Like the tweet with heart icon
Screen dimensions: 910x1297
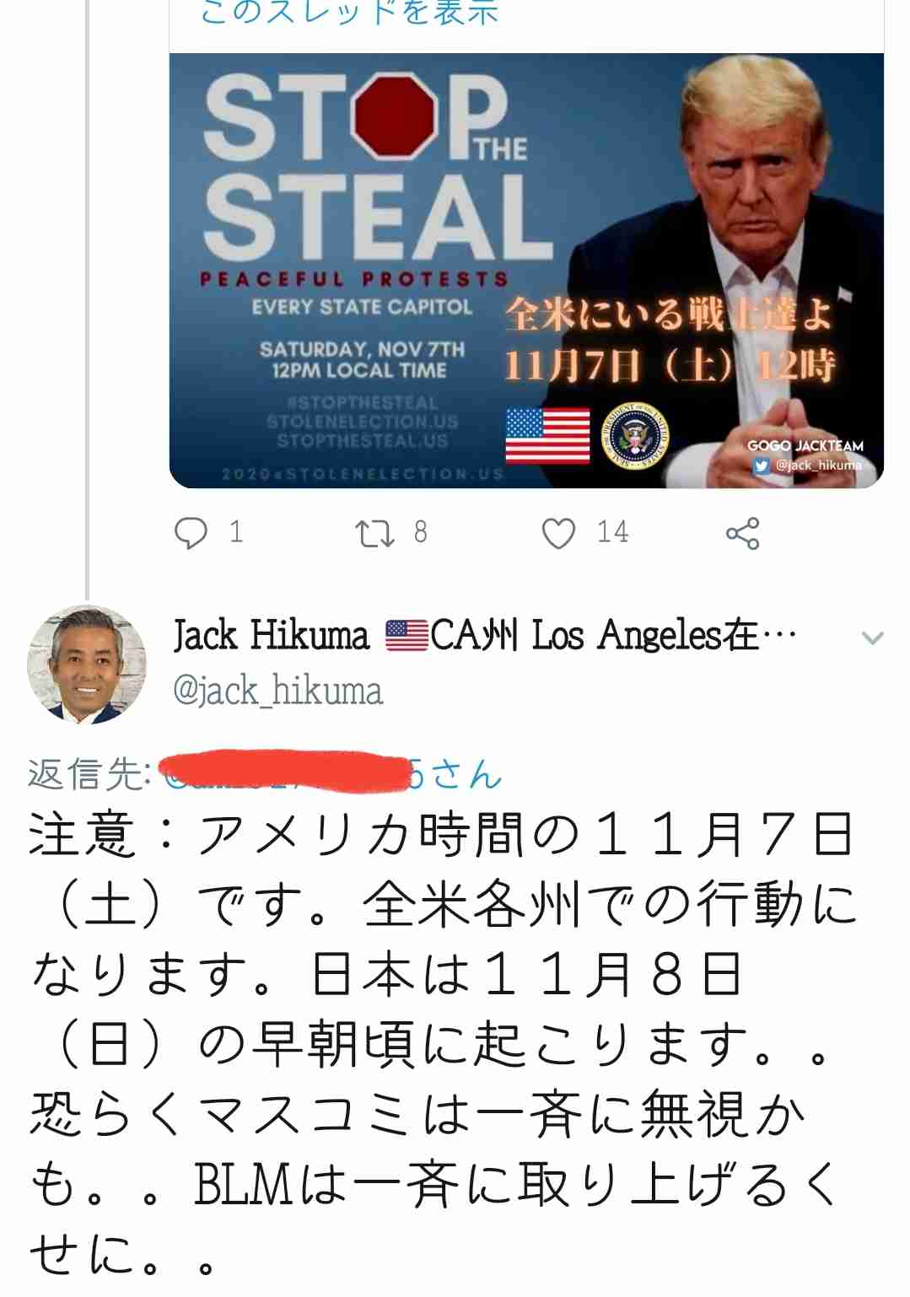click(558, 534)
